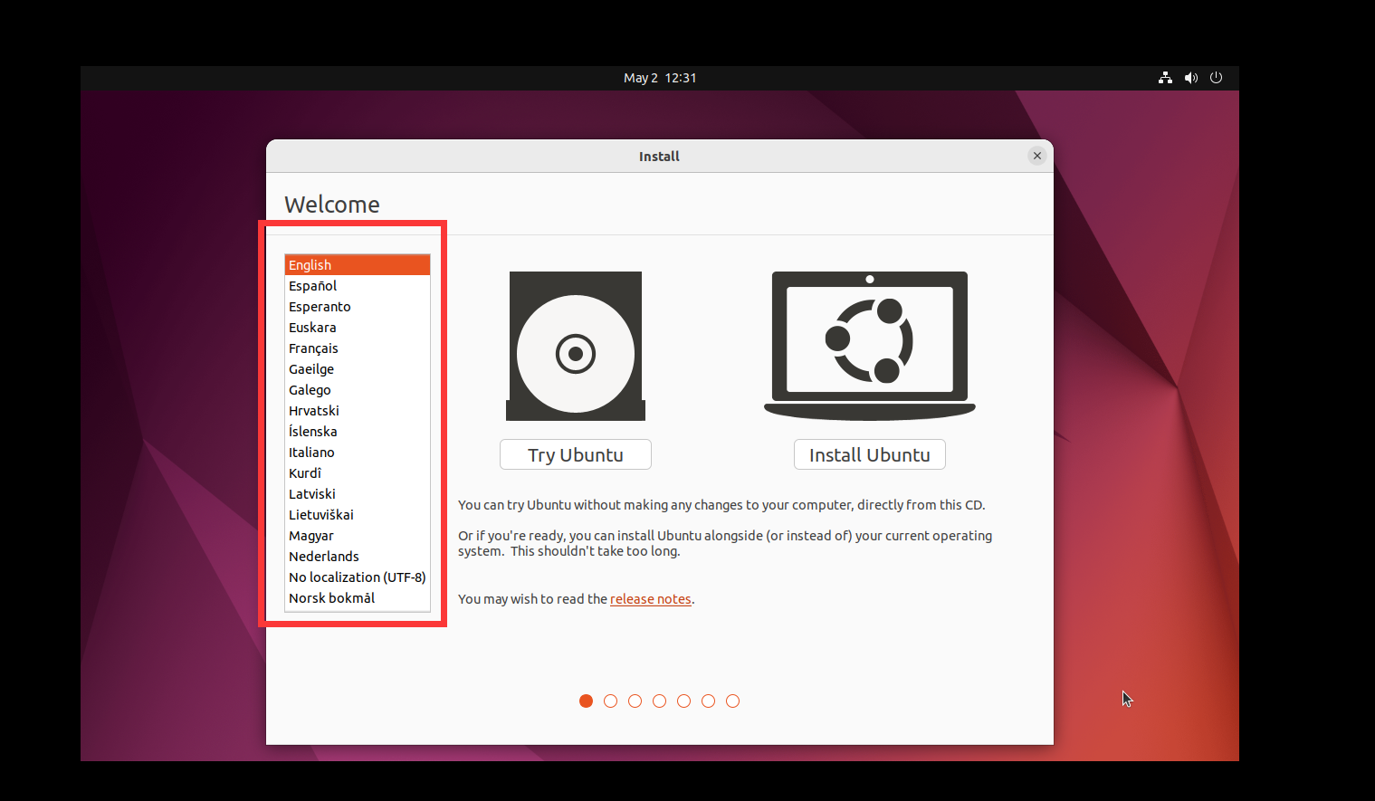1375x801 pixels.
Task: Select Kurdî language
Action: [x=358, y=473]
